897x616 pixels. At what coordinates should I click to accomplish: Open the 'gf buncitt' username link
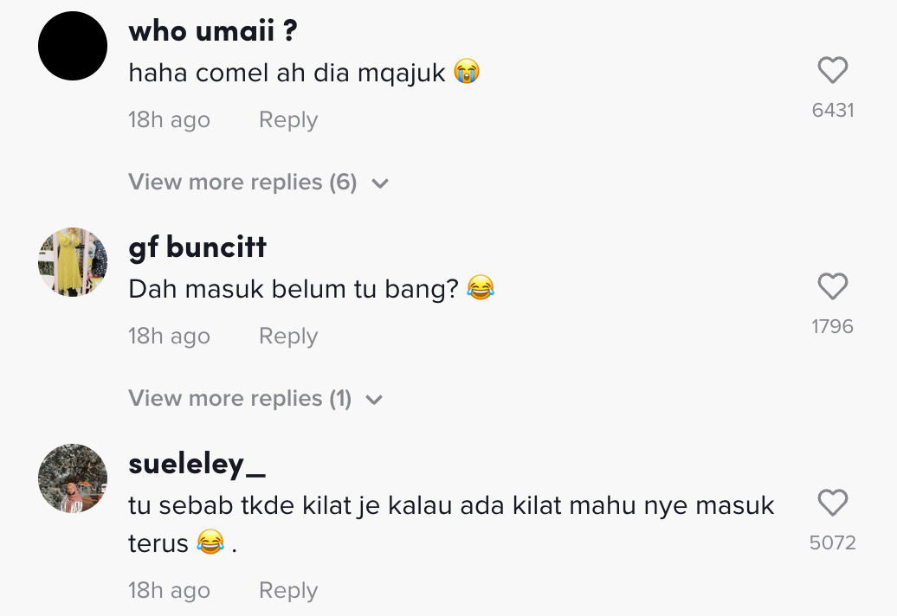[197, 247]
